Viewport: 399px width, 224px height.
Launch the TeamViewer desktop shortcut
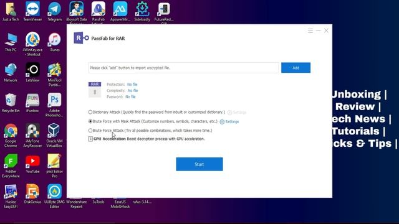(x=32, y=11)
